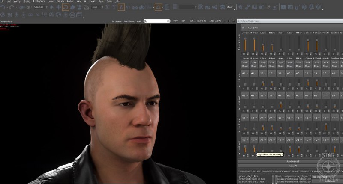
Task: Toggle the Z axis constraint
Action: pyautogui.click(x=121, y=7)
